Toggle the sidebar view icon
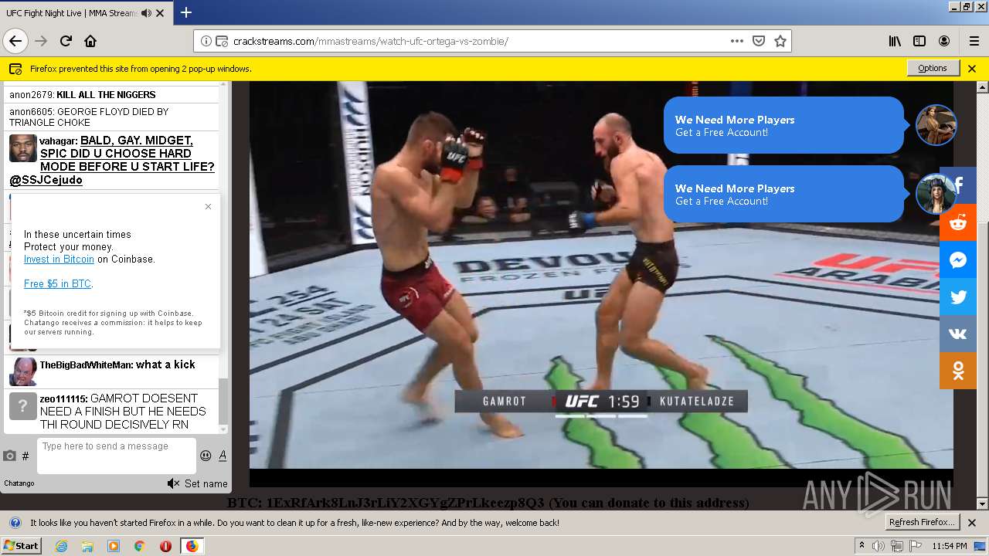 (x=919, y=41)
